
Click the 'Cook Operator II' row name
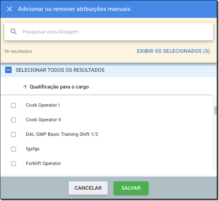point(43,120)
